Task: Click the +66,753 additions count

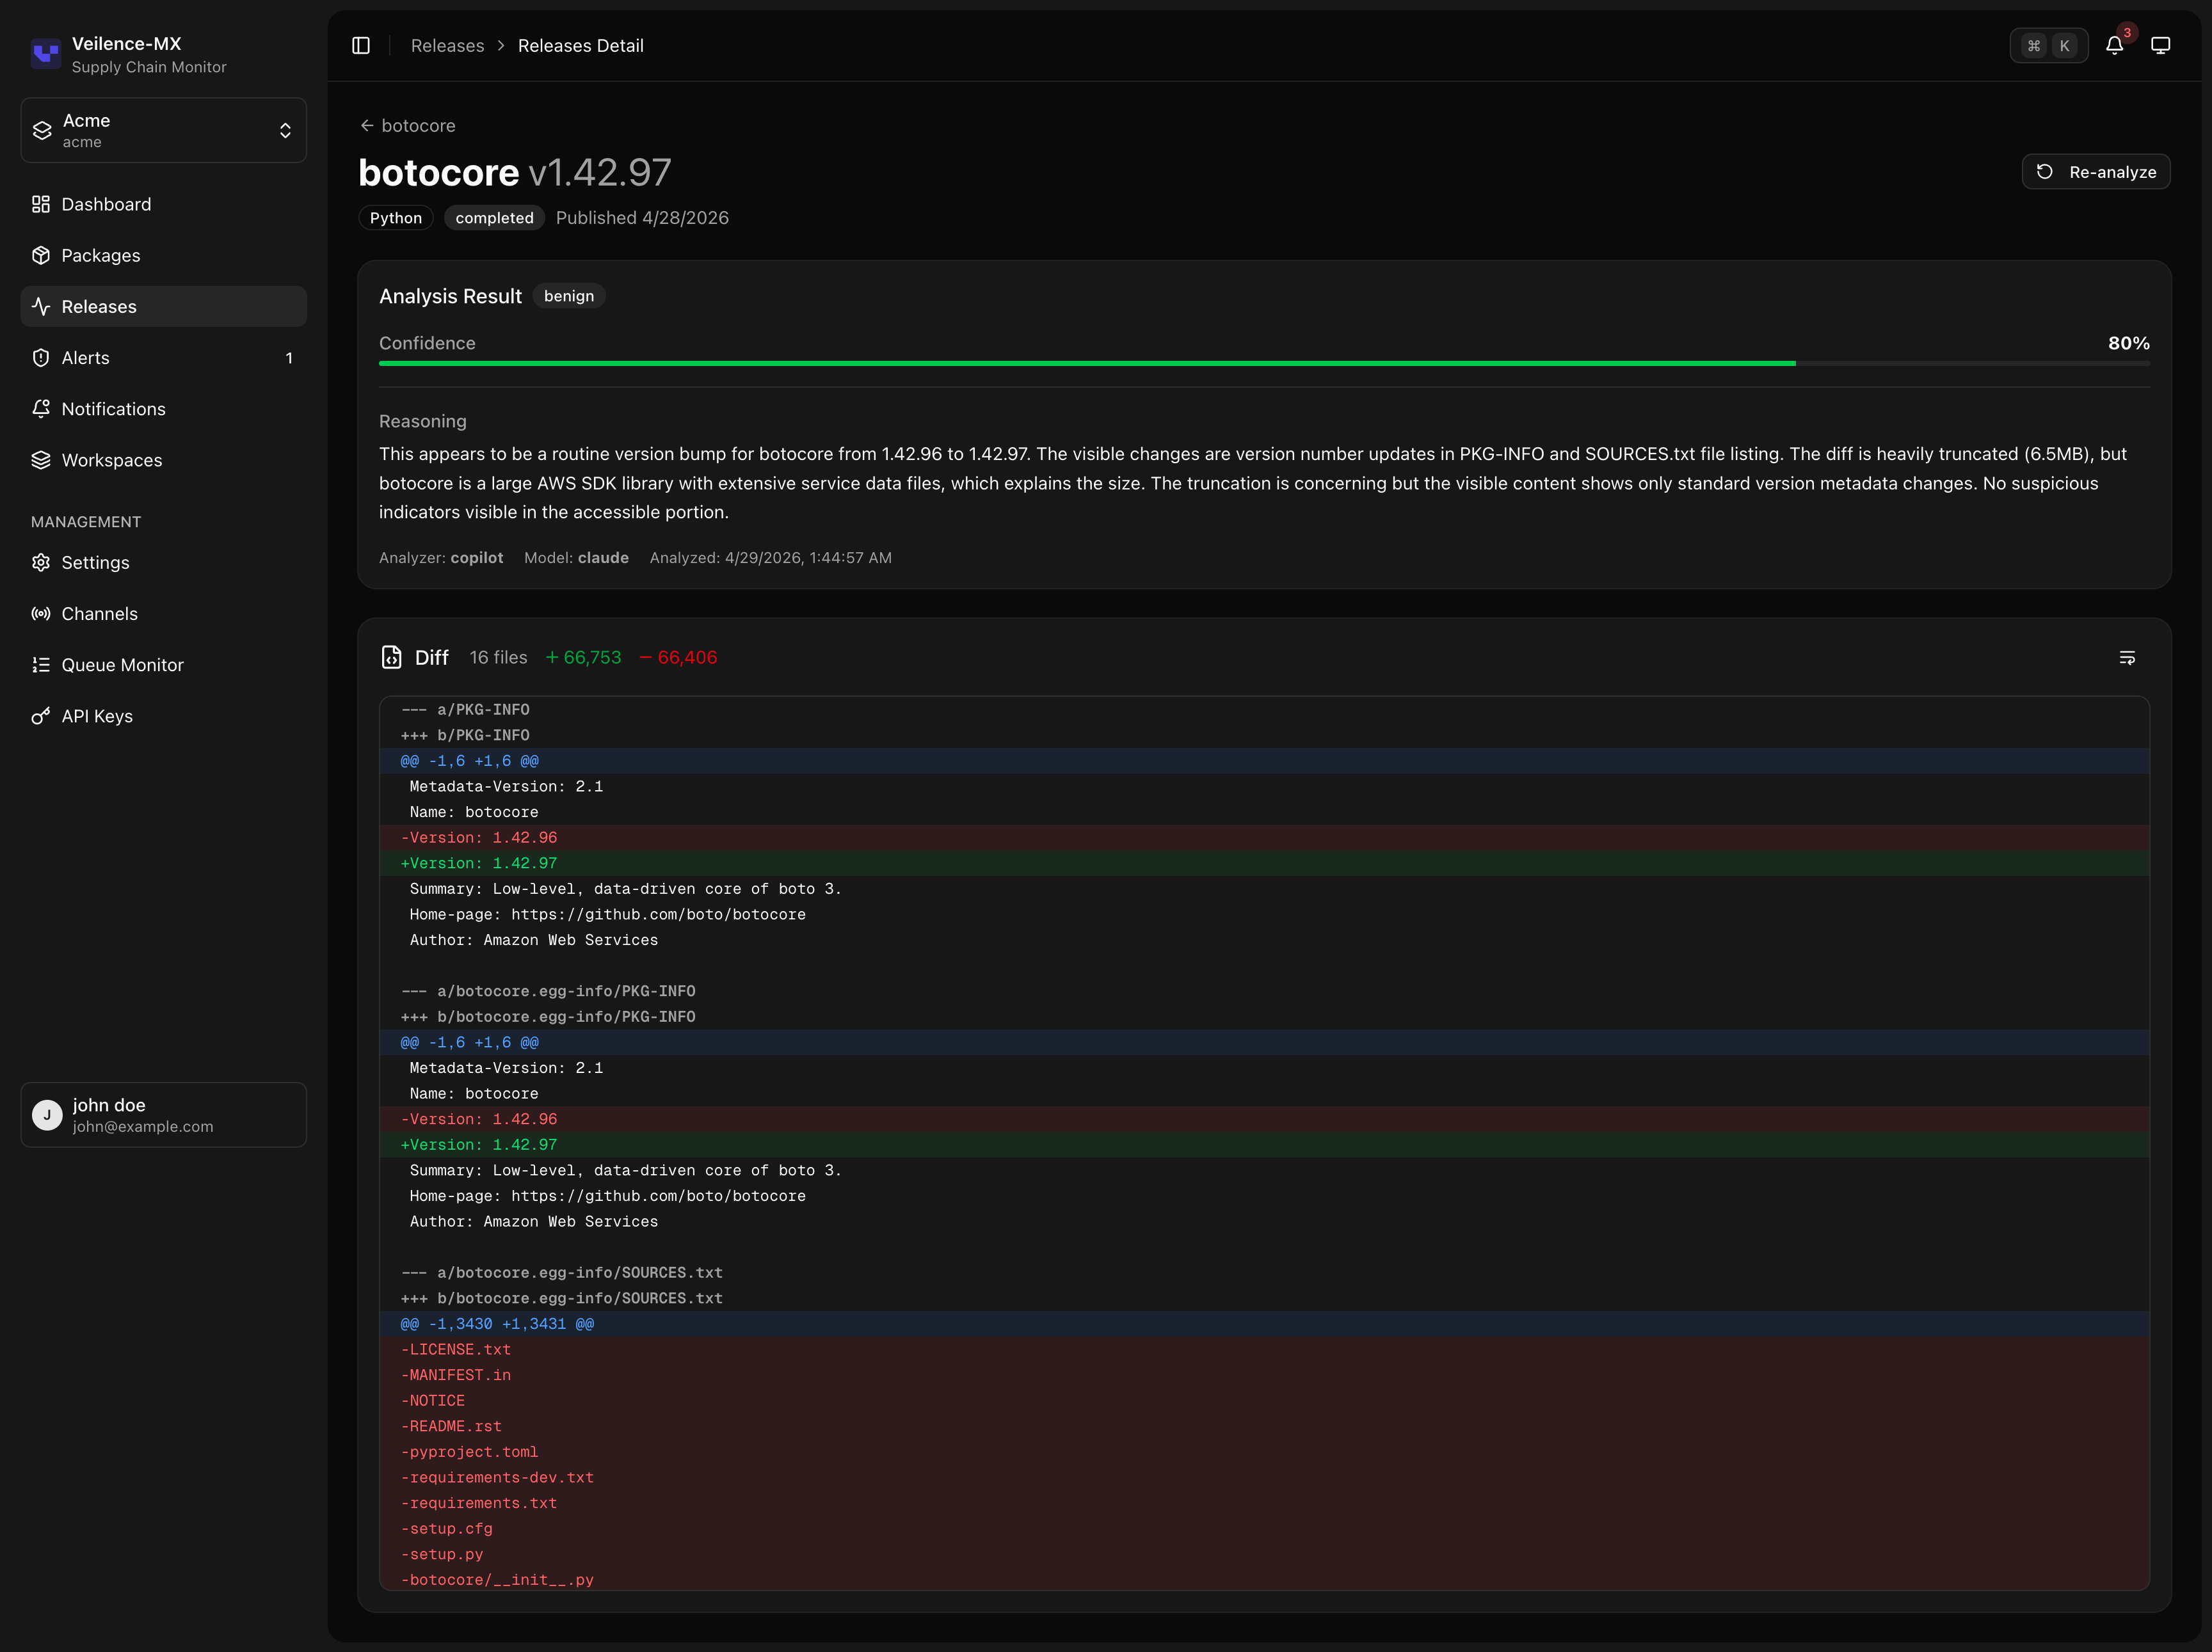Action: click(584, 656)
